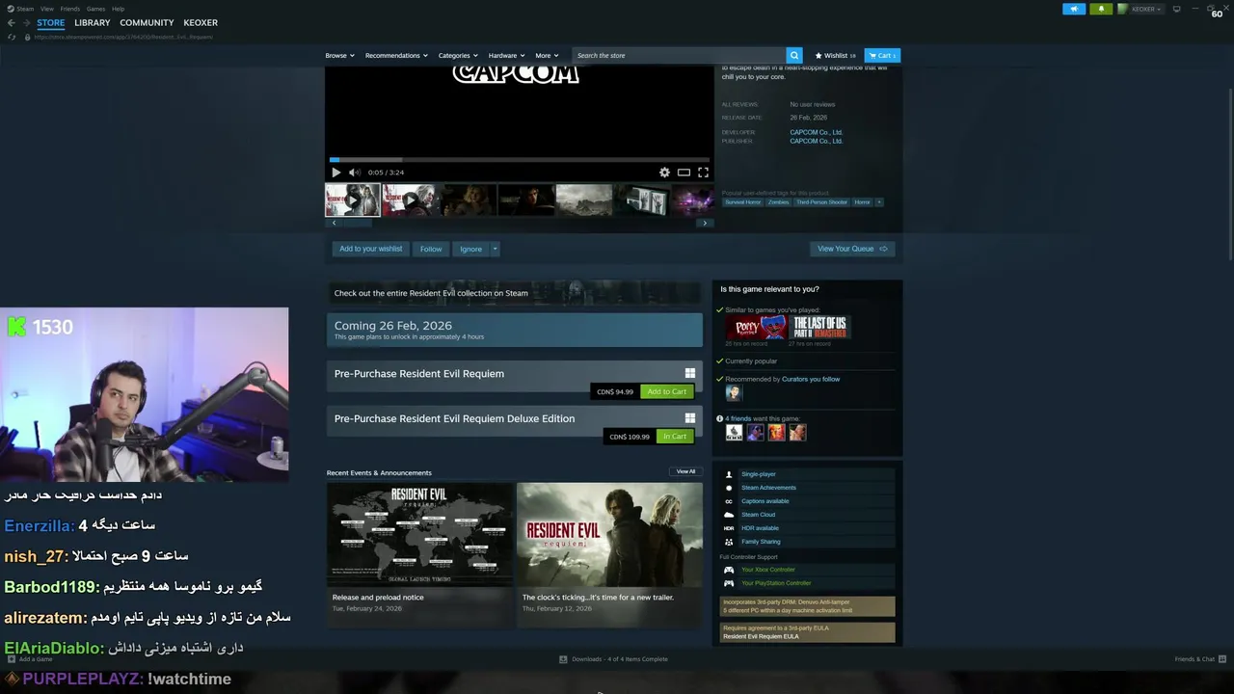Screen dimensions: 1234x694
Task: Click the search magnifier button in store bar
Action: pyautogui.click(x=794, y=55)
